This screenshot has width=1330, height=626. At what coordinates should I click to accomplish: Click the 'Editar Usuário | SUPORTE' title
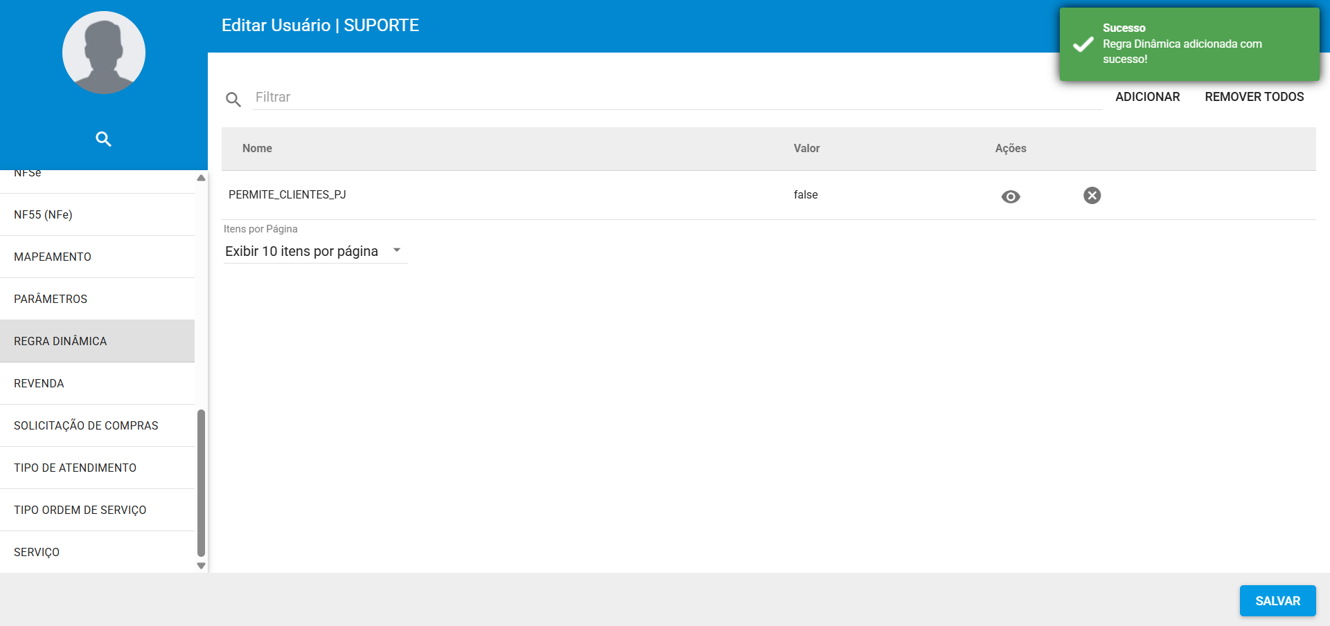click(320, 26)
